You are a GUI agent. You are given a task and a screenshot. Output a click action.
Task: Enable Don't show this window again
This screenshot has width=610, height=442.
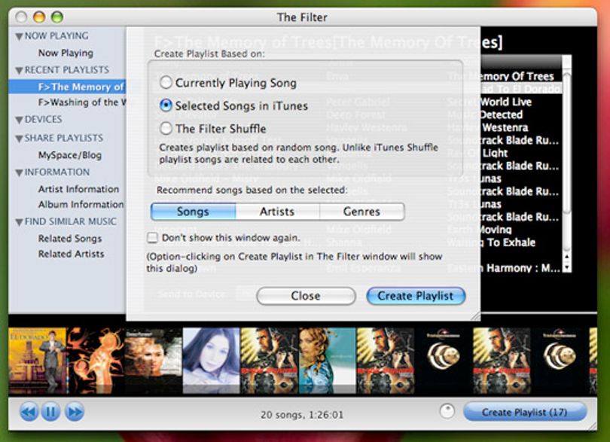pos(152,237)
